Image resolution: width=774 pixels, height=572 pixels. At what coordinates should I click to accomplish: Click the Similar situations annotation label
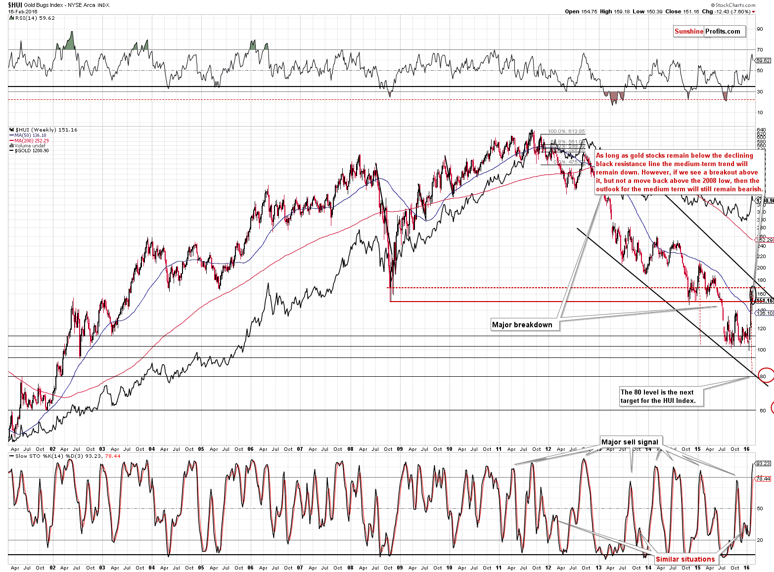click(x=685, y=560)
